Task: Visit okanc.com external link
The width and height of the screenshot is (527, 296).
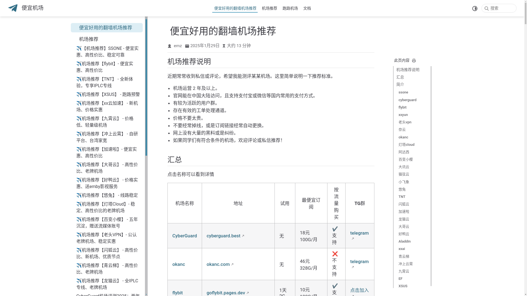Action: pyautogui.click(x=220, y=264)
